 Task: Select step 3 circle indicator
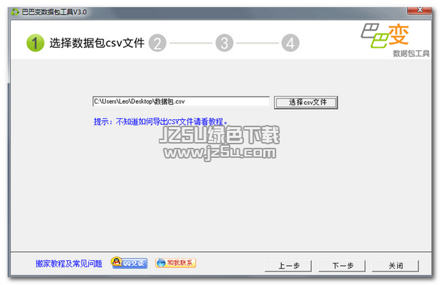[x=224, y=43]
